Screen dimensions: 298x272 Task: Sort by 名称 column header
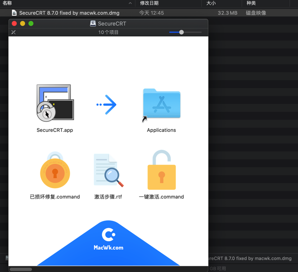point(7,3)
